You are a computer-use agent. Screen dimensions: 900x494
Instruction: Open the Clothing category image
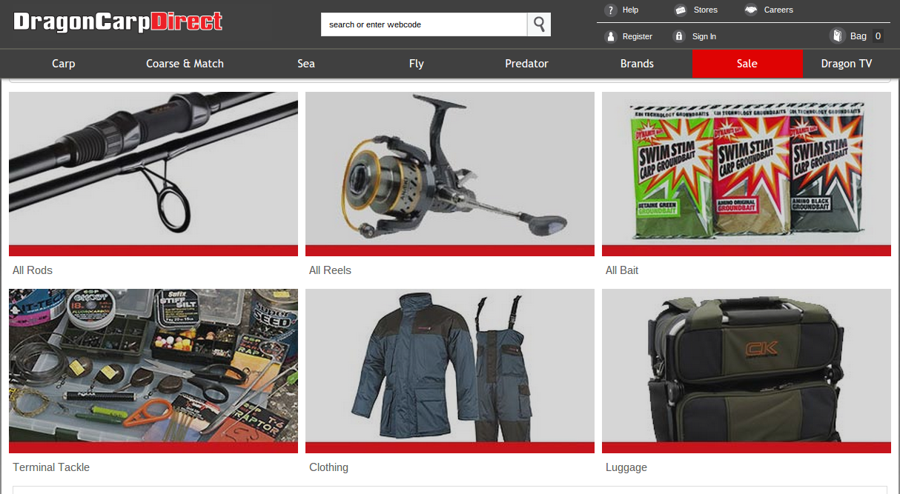450,371
